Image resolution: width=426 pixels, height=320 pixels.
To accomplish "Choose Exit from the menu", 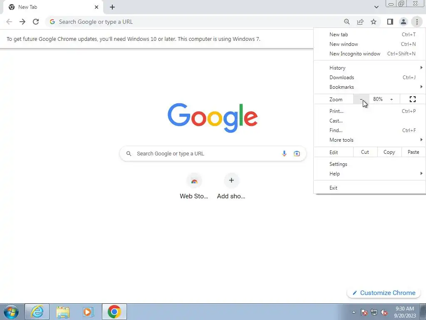I will point(370,188).
